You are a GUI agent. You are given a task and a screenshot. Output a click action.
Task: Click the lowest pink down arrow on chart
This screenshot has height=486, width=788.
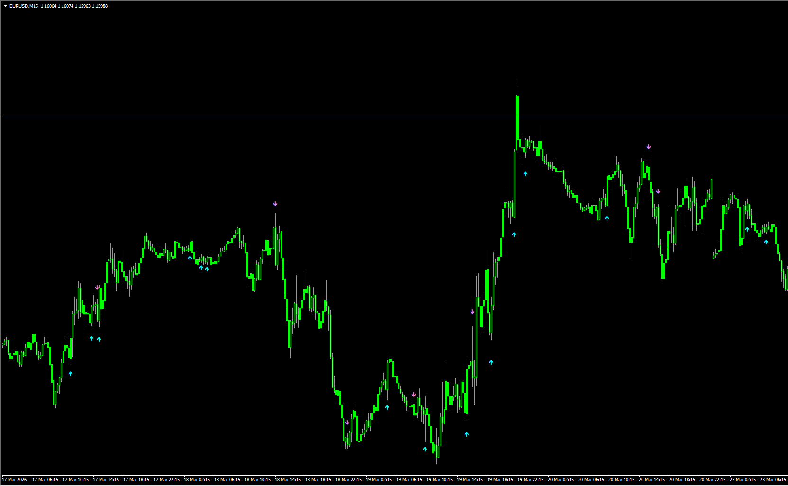pyautogui.click(x=347, y=423)
